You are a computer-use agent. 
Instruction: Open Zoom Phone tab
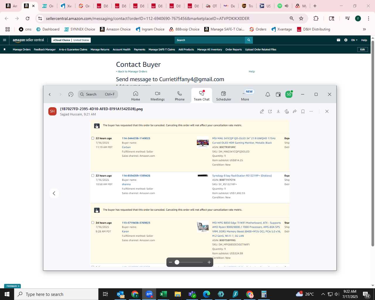180,96
